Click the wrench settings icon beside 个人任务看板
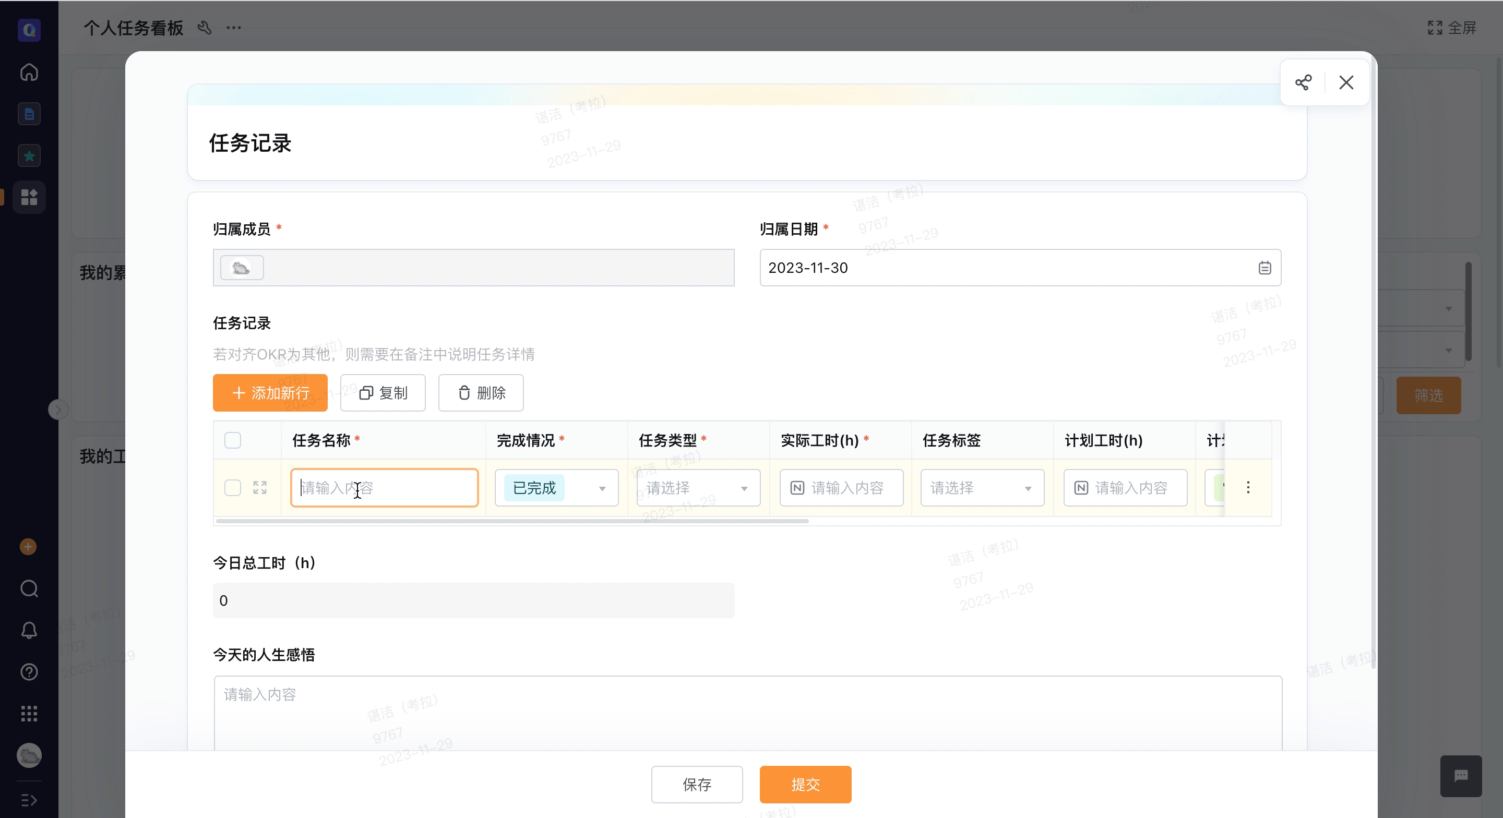1503x818 pixels. tap(204, 28)
